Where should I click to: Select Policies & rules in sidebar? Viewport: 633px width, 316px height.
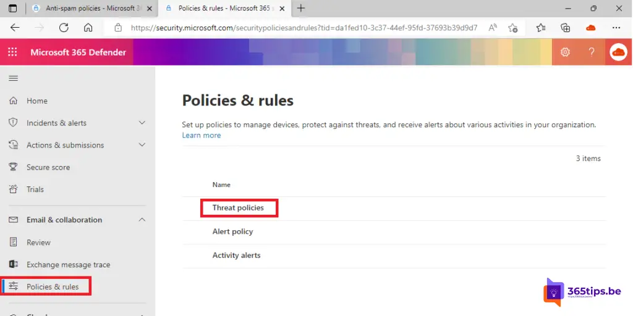[53, 287]
